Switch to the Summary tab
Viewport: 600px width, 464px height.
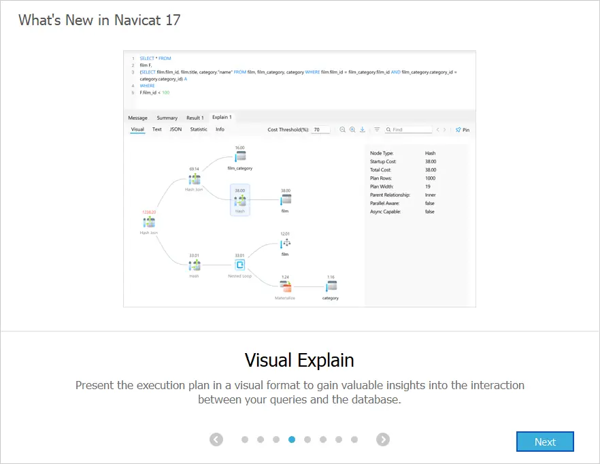coord(167,118)
